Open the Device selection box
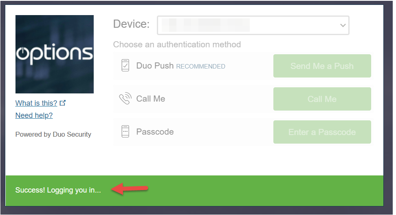The height and width of the screenshot is (215, 396). point(253,25)
